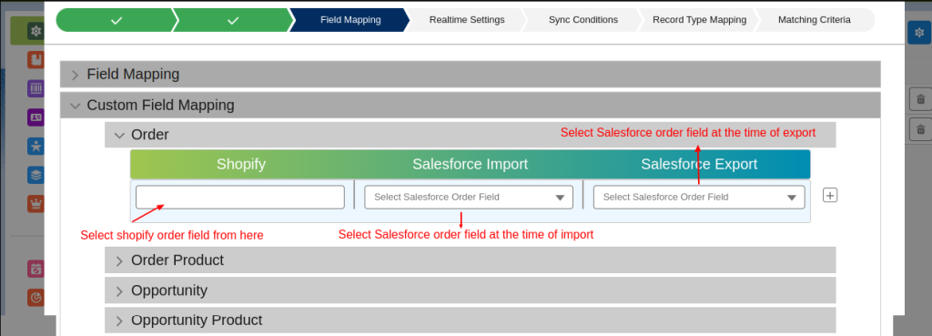The height and width of the screenshot is (336, 932).
Task: Open the pink calendar sidebar icon
Action: click(36, 269)
